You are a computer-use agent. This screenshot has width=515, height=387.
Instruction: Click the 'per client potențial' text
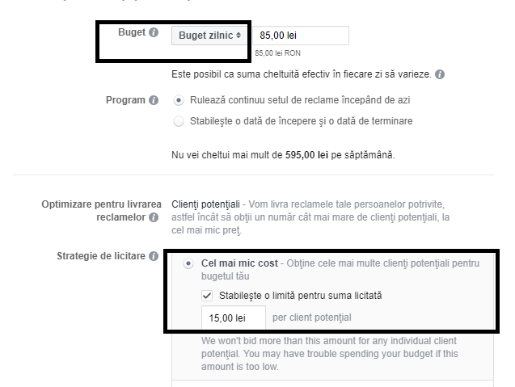312,318
